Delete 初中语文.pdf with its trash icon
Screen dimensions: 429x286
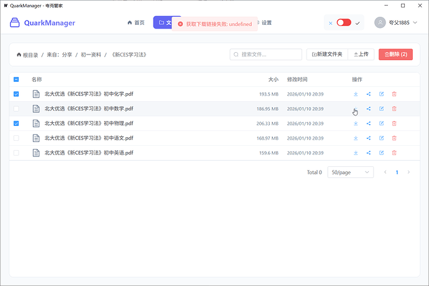point(394,138)
